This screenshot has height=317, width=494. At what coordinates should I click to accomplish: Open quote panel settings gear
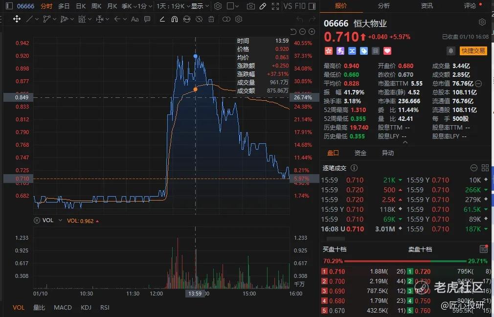click(482, 22)
